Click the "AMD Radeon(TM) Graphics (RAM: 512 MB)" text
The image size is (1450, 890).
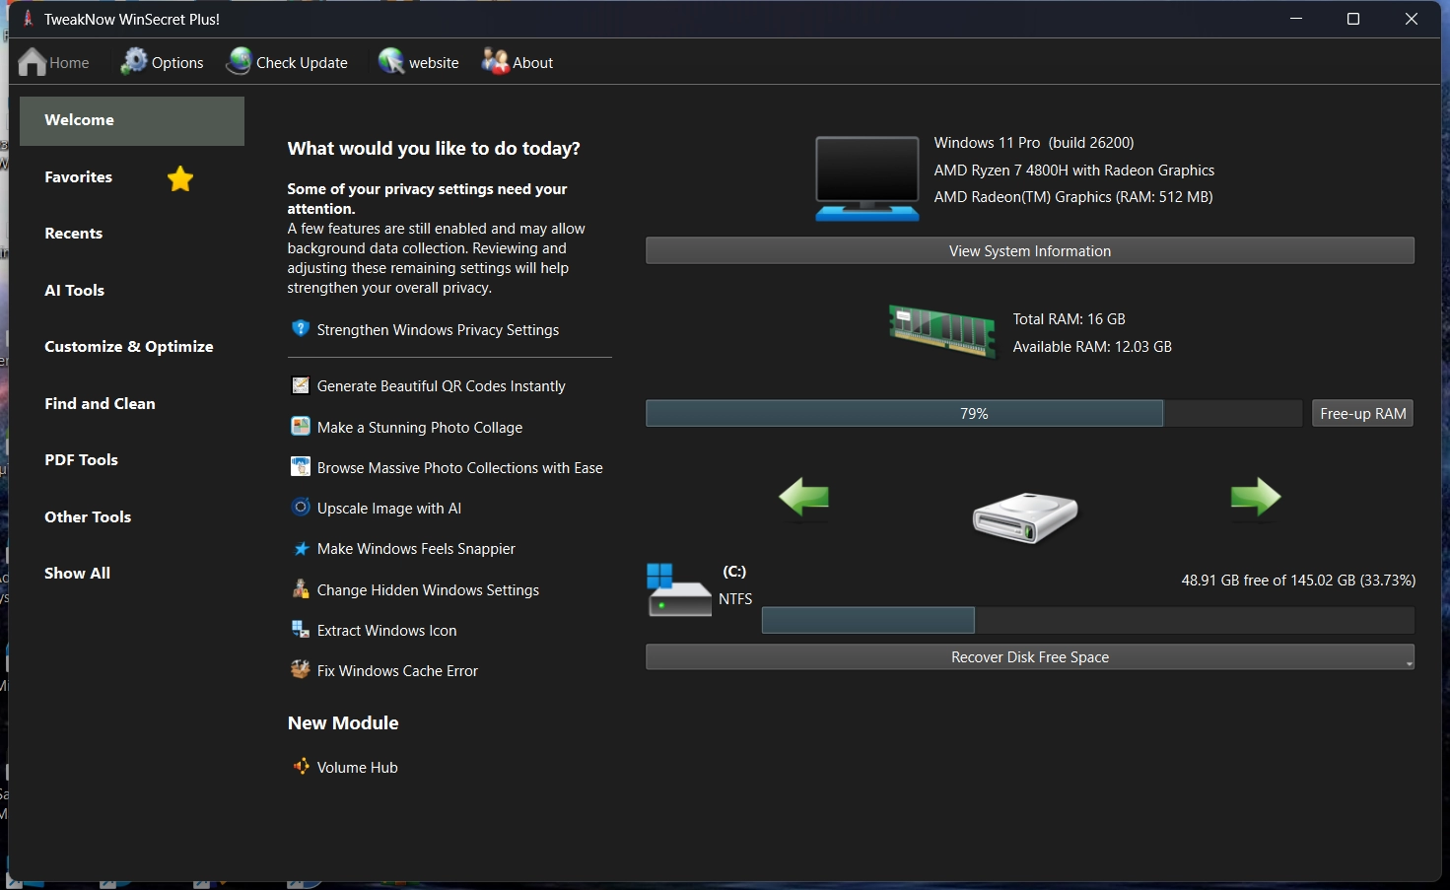click(x=1073, y=197)
